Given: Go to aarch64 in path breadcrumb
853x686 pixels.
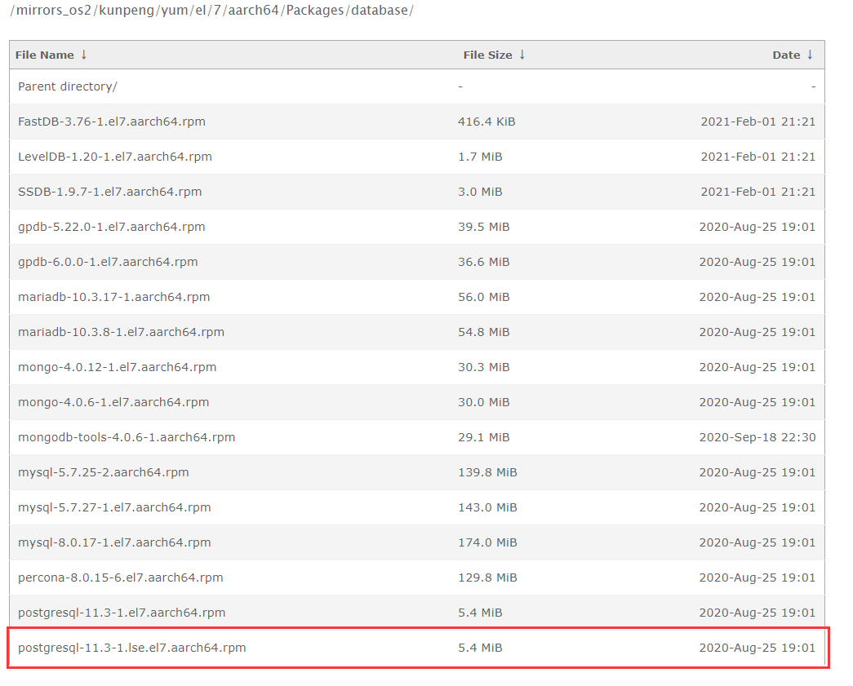Looking at the screenshot, I should [x=254, y=11].
